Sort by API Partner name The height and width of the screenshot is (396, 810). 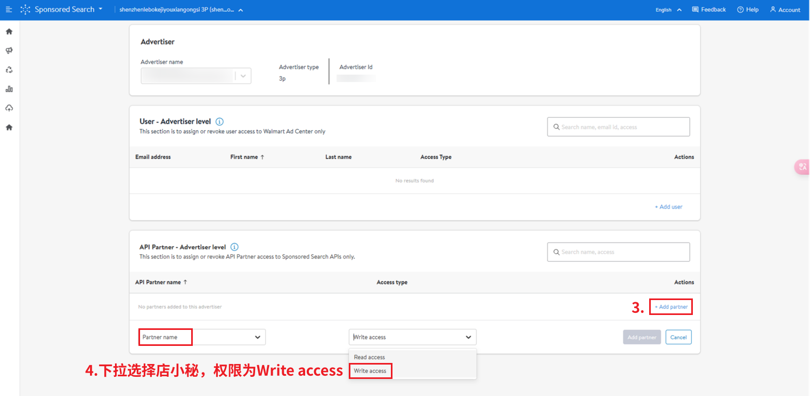tap(161, 282)
